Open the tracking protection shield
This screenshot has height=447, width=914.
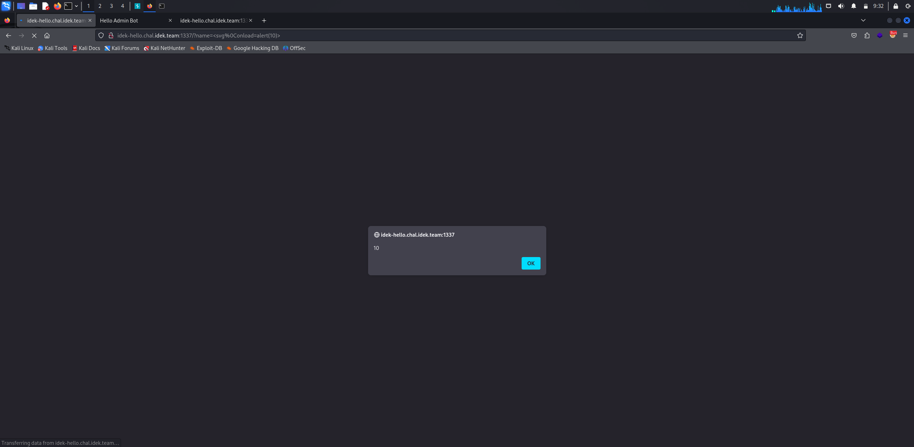101,35
